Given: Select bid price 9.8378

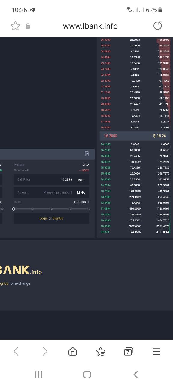Looking at the screenshot, I should pyautogui.click(x=105, y=232).
